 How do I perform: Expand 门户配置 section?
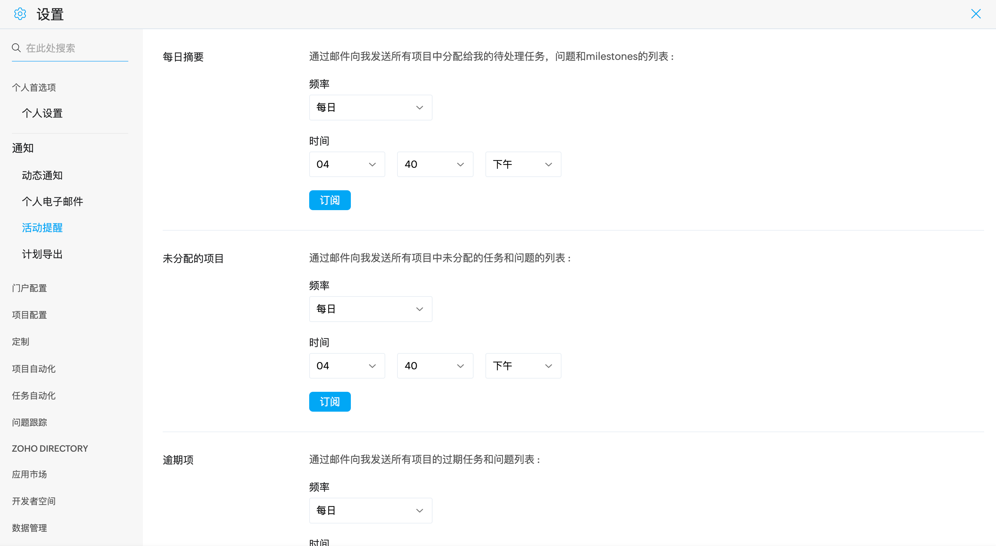click(x=29, y=288)
